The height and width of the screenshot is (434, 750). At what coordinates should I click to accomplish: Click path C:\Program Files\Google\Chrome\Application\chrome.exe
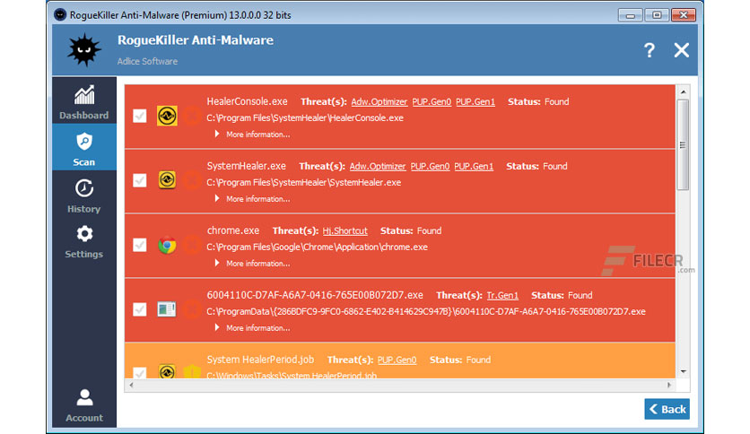pos(317,247)
